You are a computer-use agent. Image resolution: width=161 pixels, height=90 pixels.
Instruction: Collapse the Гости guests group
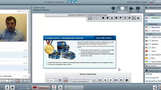pyautogui.click(x=146, y=34)
